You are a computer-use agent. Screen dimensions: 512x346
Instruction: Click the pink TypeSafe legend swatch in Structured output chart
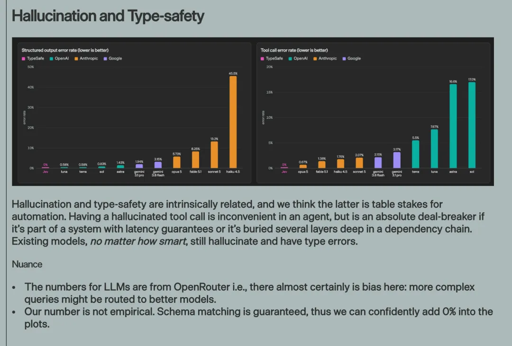pyautogui.click(x=24, y=59)
